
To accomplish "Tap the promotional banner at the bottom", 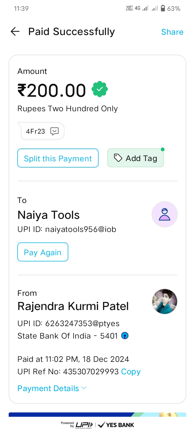I will click(x=97, y=415).
